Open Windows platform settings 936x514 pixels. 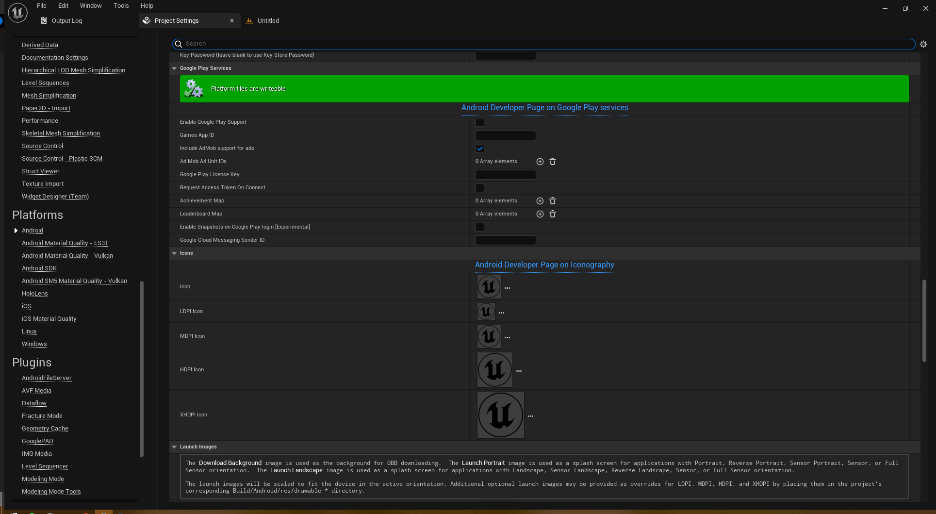pyautogui.click(x=34, y=344)
